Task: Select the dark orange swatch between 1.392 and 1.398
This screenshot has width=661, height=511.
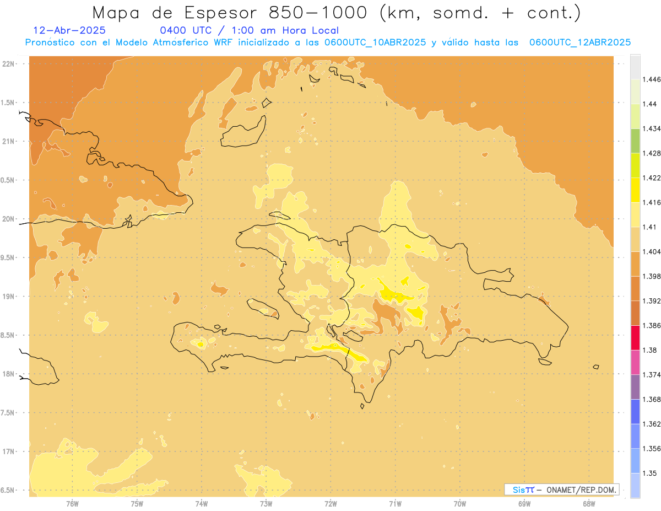Action: pos(635,288)
